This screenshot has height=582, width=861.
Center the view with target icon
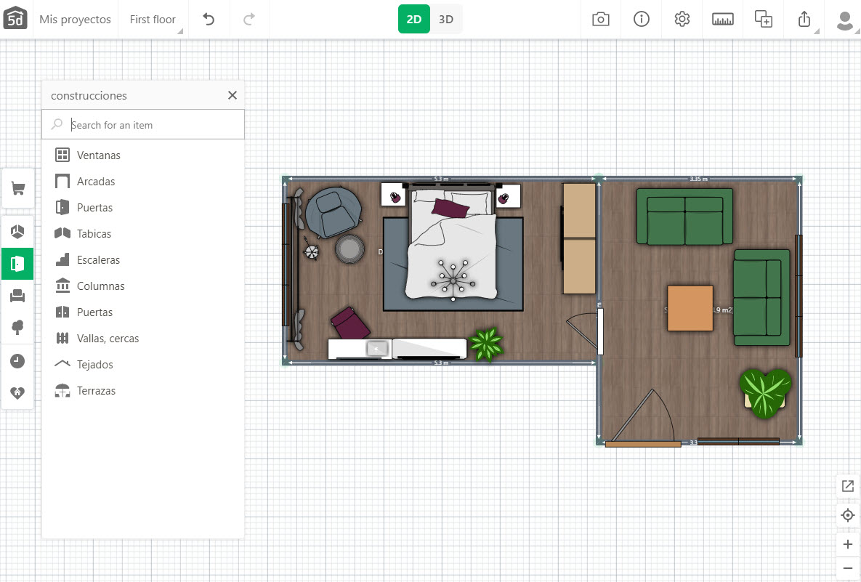pos(847,516)
